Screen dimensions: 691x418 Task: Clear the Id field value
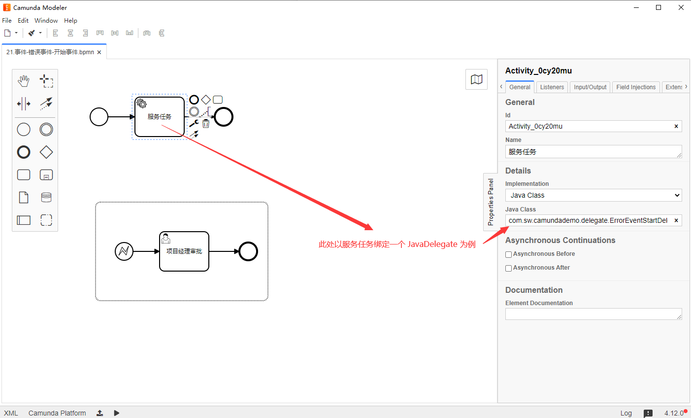click(676, 126)
